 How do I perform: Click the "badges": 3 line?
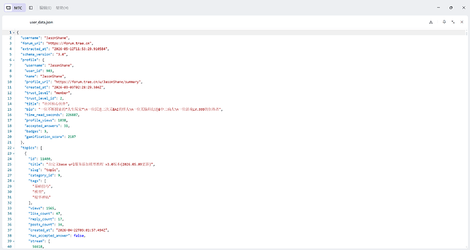[x=36, y=131]
